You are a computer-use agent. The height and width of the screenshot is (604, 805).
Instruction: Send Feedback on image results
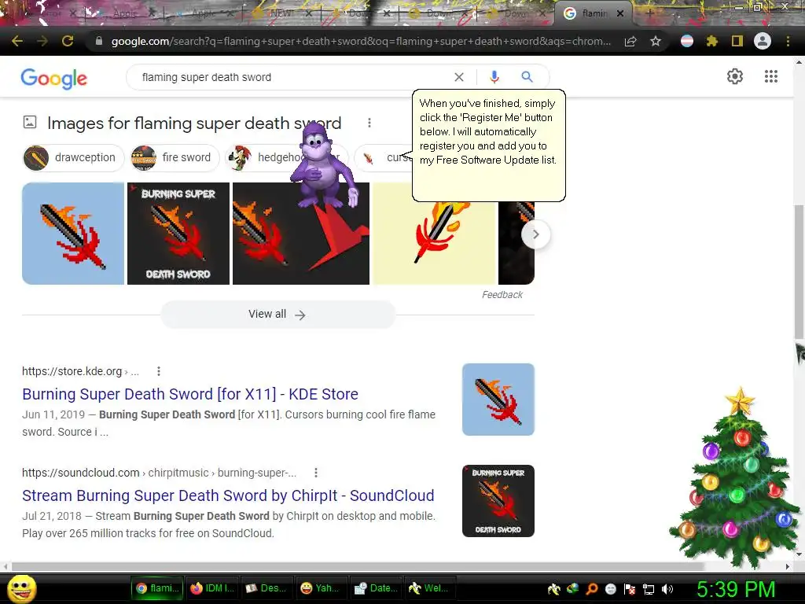pos(502,295)
